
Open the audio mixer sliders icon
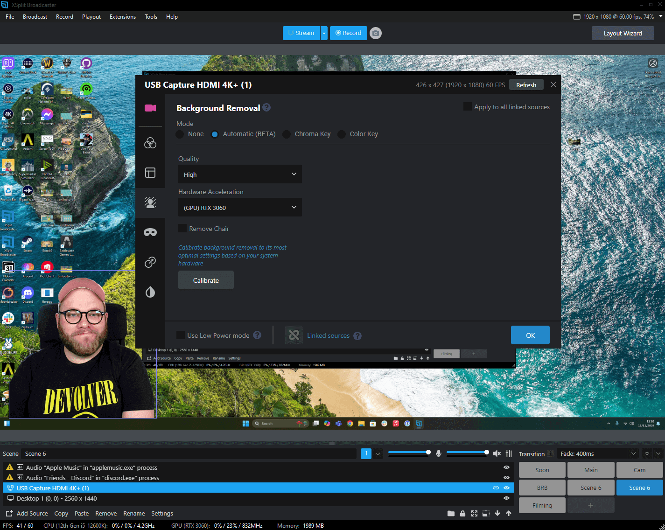[x=509, y=453]
